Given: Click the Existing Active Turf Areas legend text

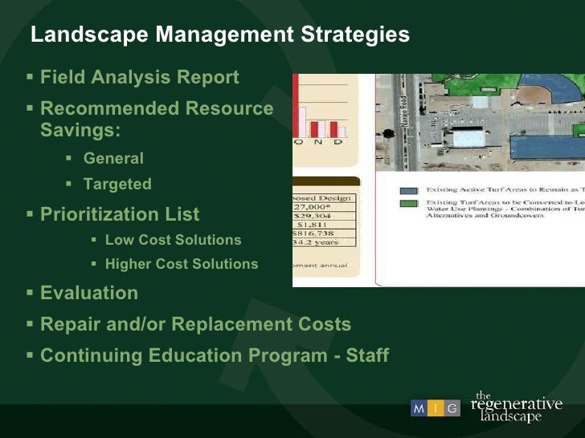Looking at the screenshot, I should click(x=505, y=189).
